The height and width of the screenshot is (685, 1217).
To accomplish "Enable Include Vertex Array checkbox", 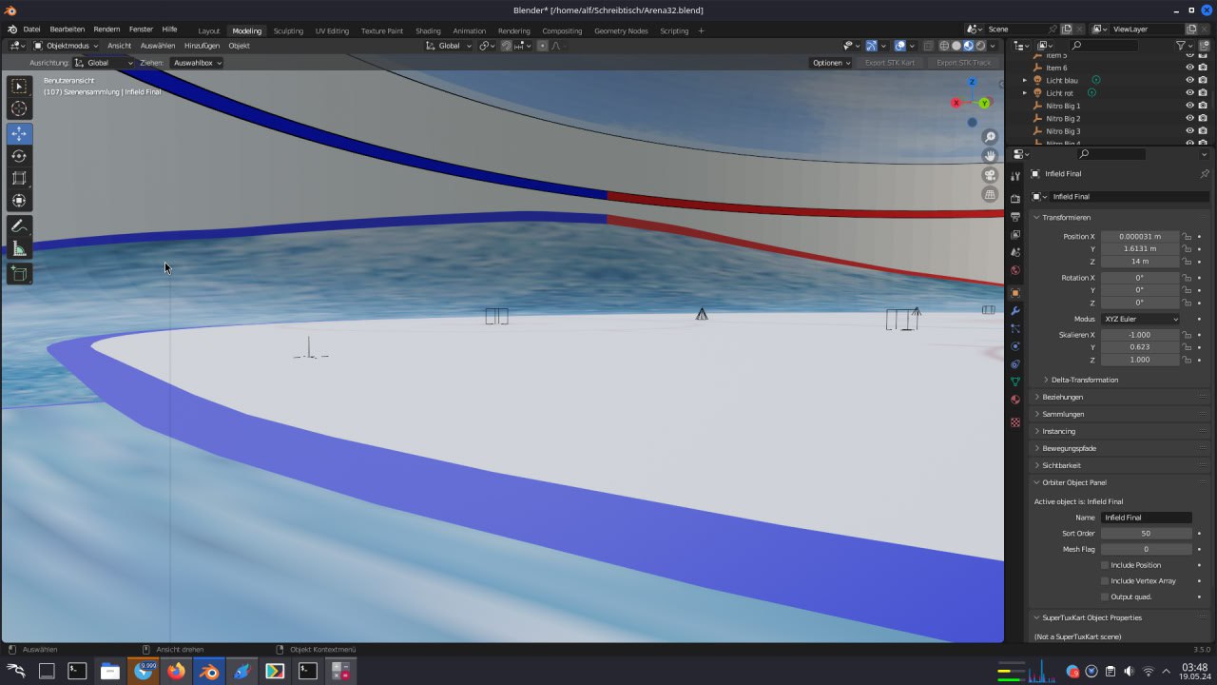I will coord(1105,580).
